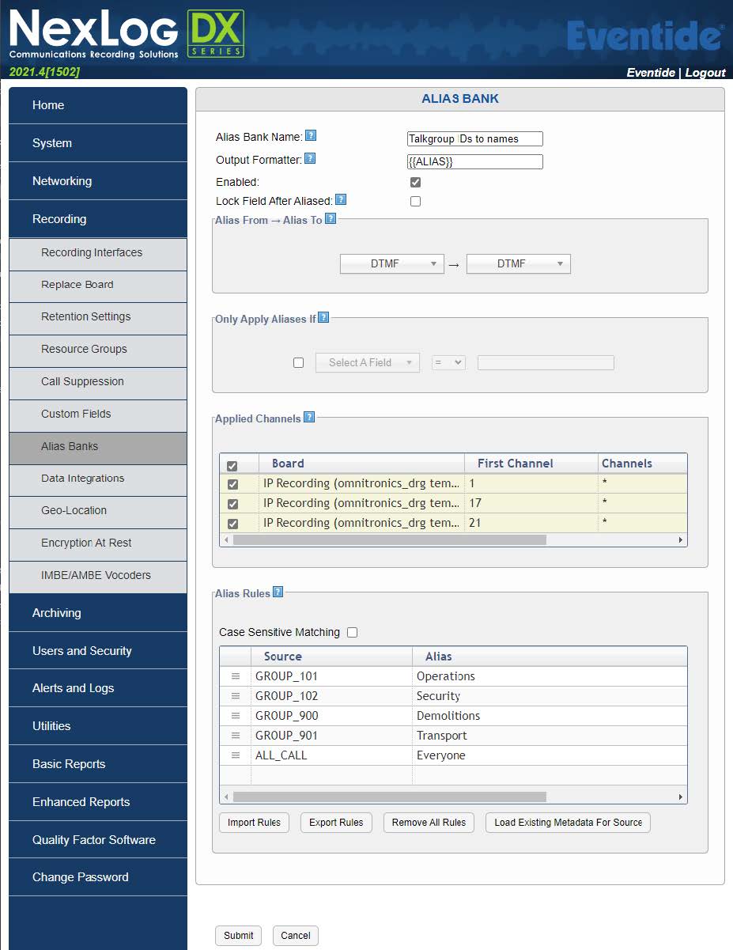This screenshot has width=733, height=950.
Task: Click the Output Formatter help icon
Action: [308, 157]
